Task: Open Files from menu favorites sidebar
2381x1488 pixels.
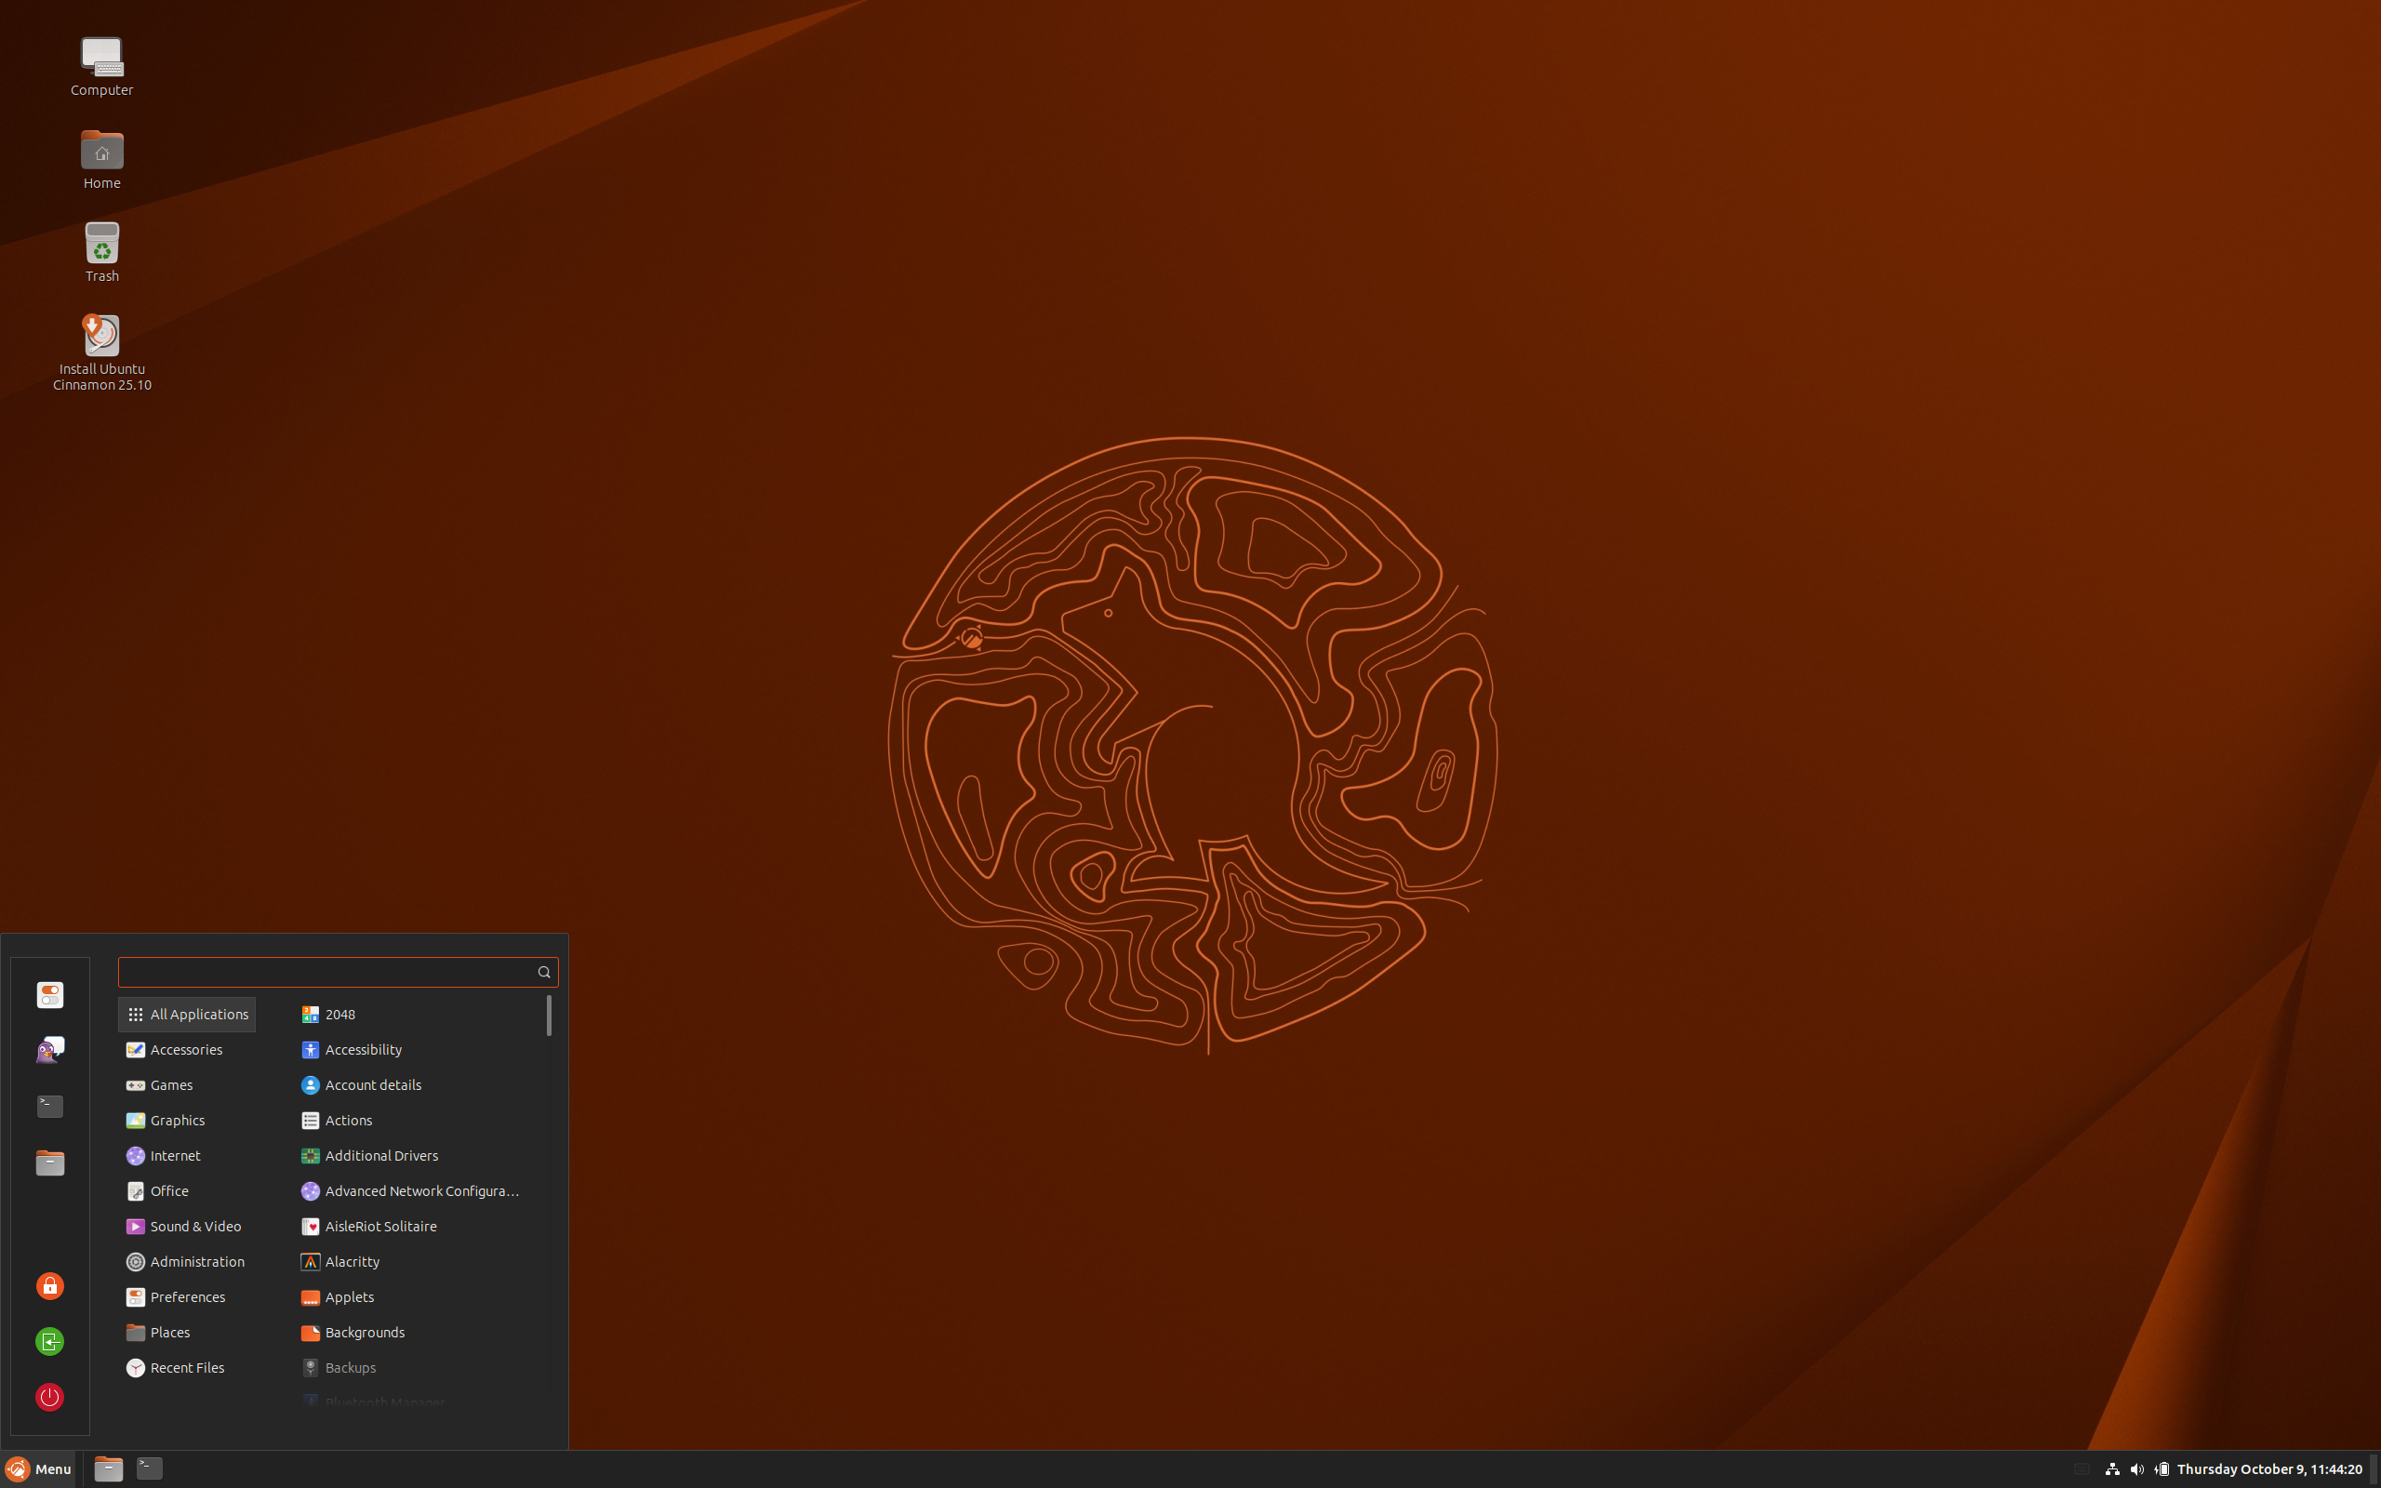Action: [x=50, y=1162]
